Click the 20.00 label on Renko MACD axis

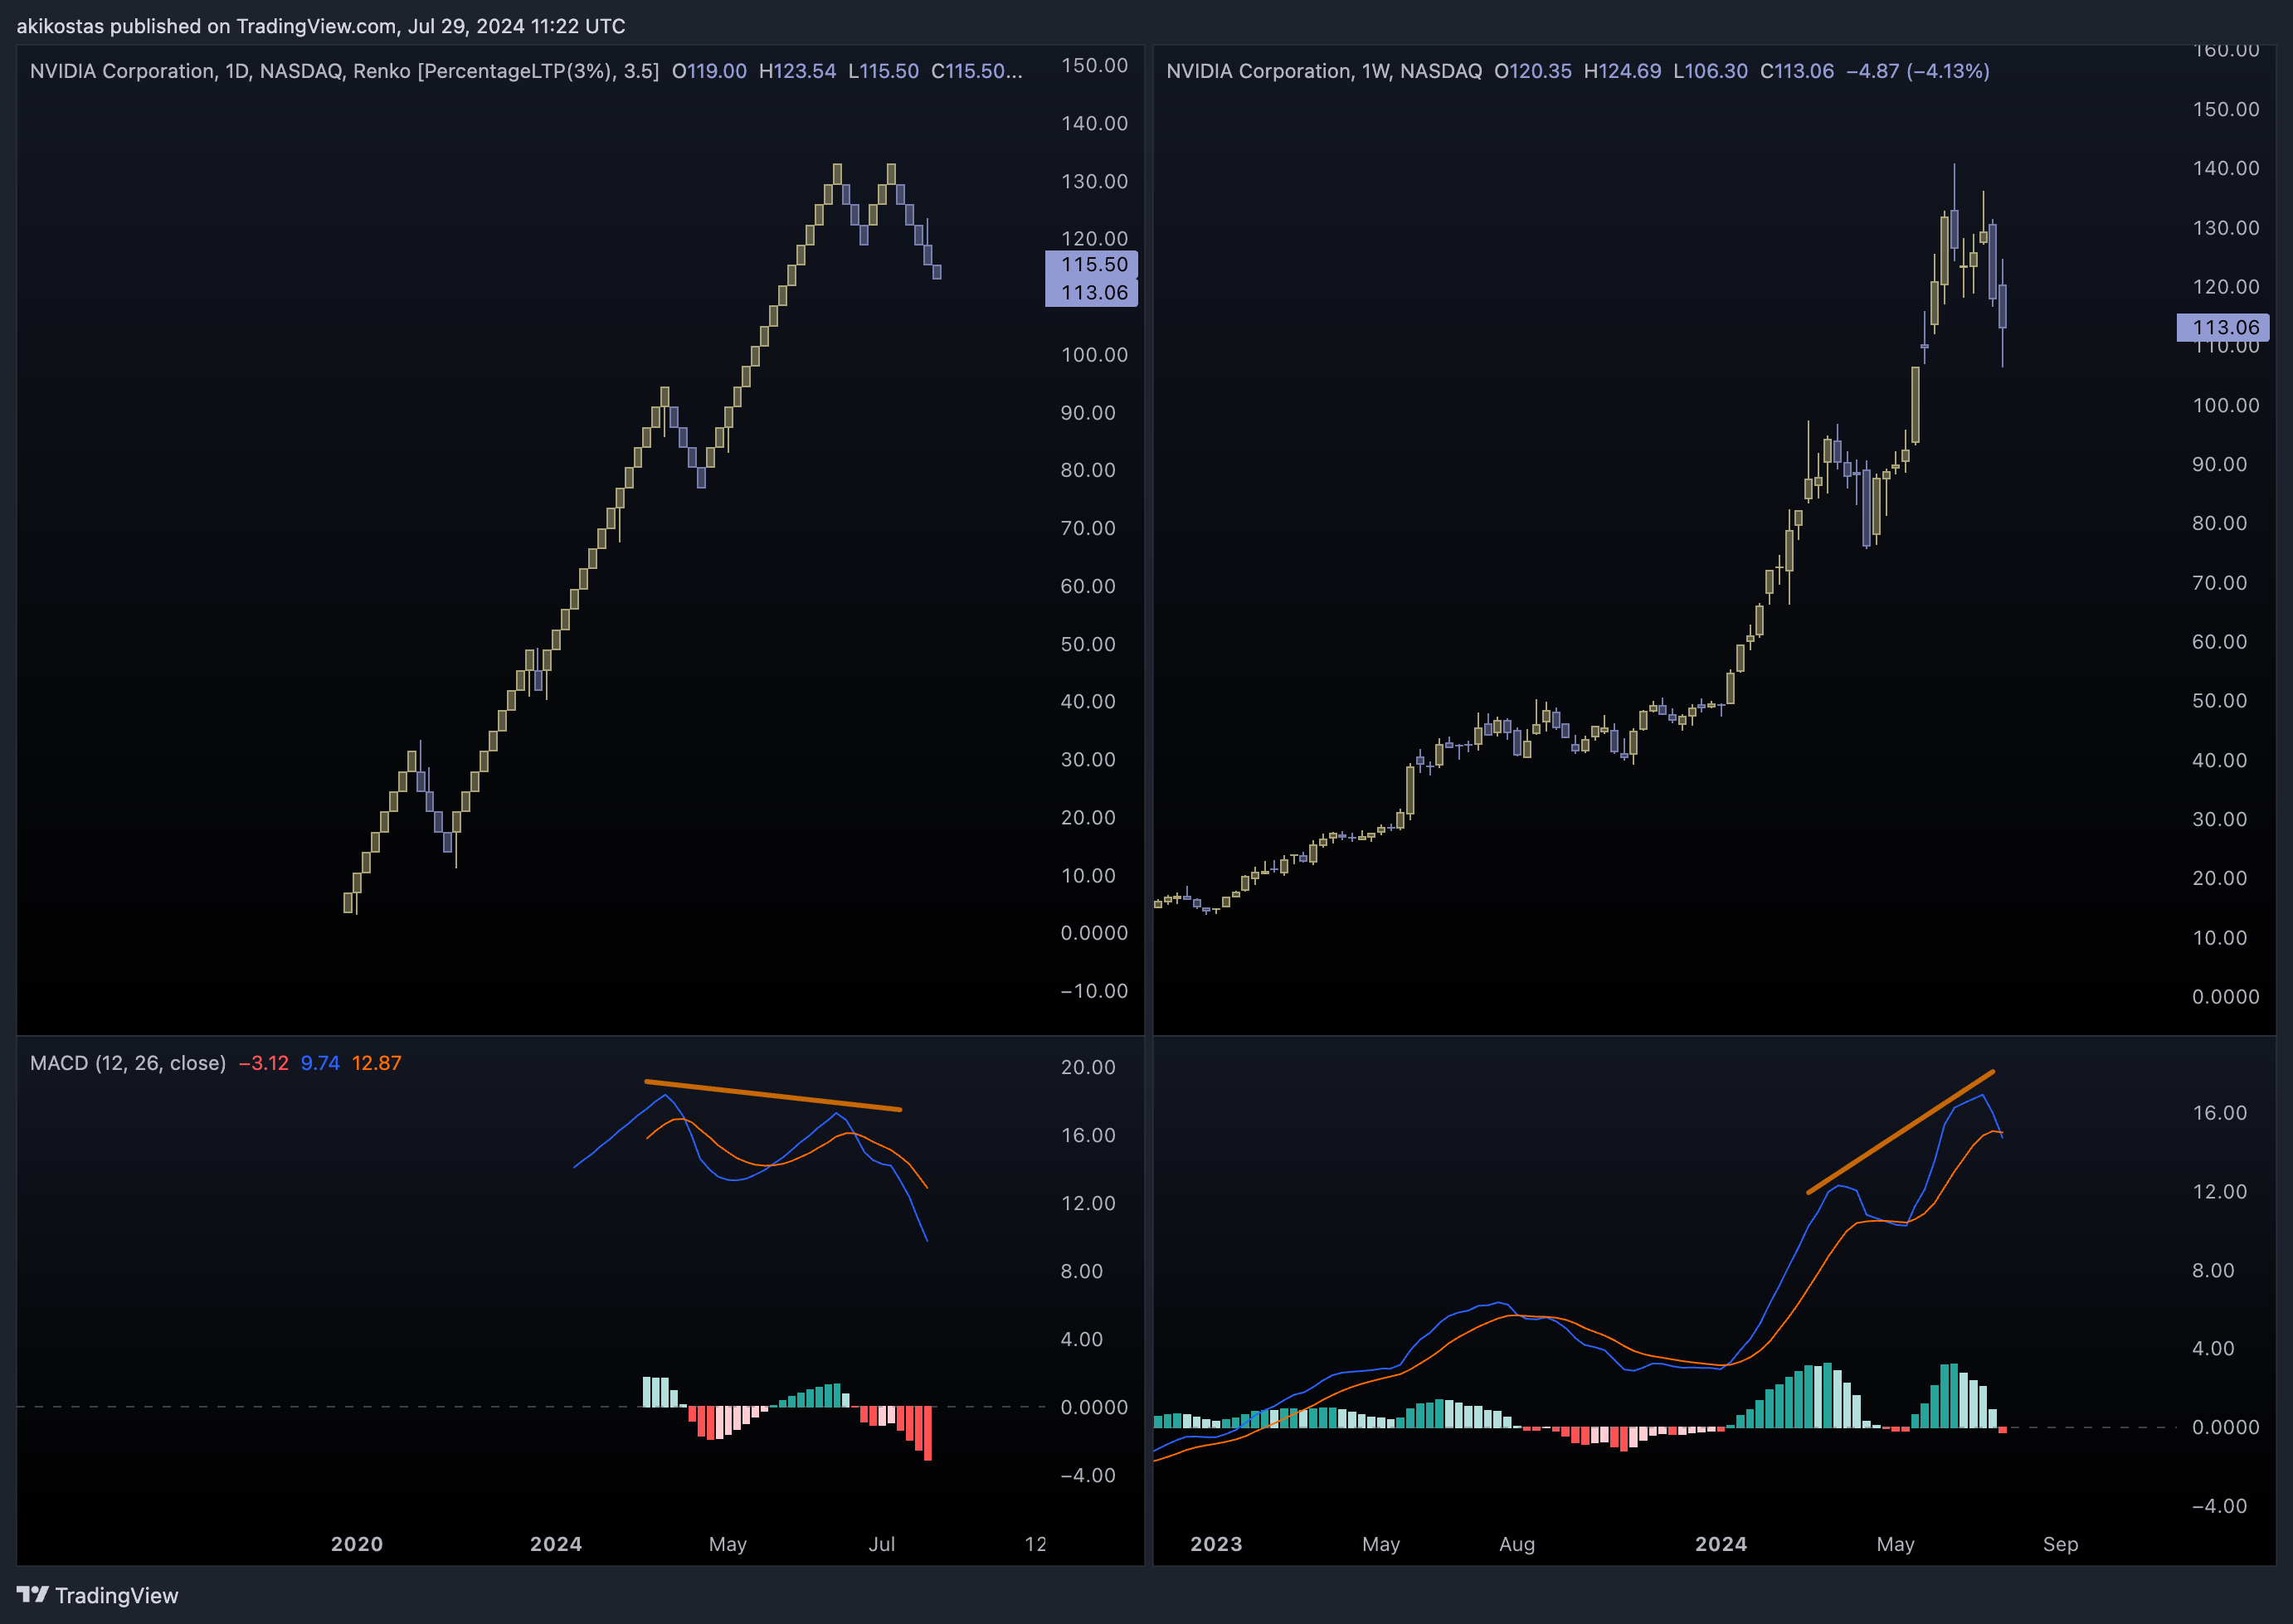(1088, 1067)
